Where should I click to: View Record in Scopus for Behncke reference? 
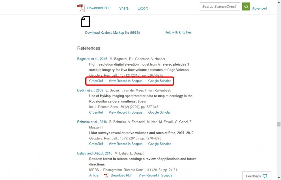(125, 144)
